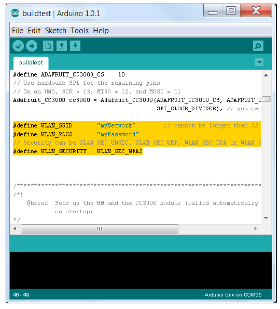Save the sketch using the down-arrow icon
280x309 pixels.
pyautogui.click(x=75, y=46)
